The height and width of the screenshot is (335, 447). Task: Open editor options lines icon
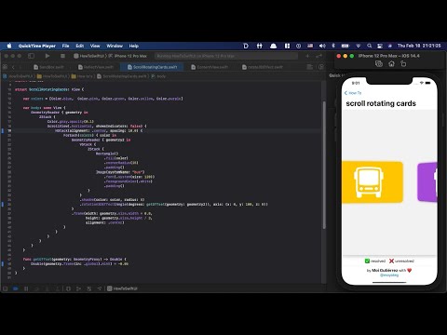pyautogui.click(x=309, y=67)
